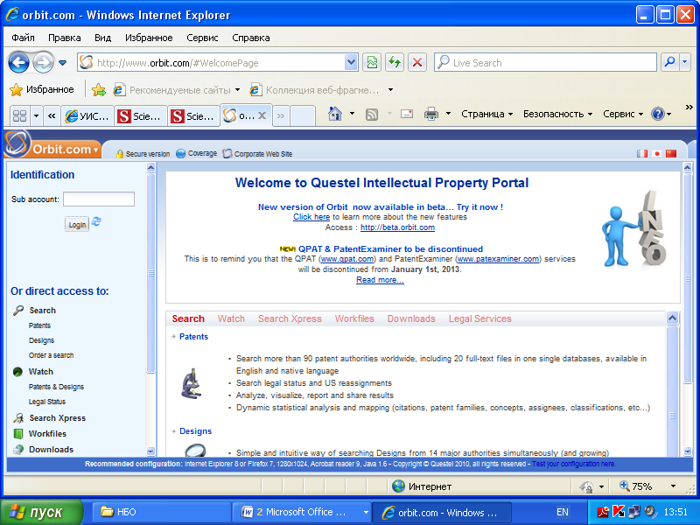Open the Справка menu
The image size is (700, 525).
click(251, 38)
